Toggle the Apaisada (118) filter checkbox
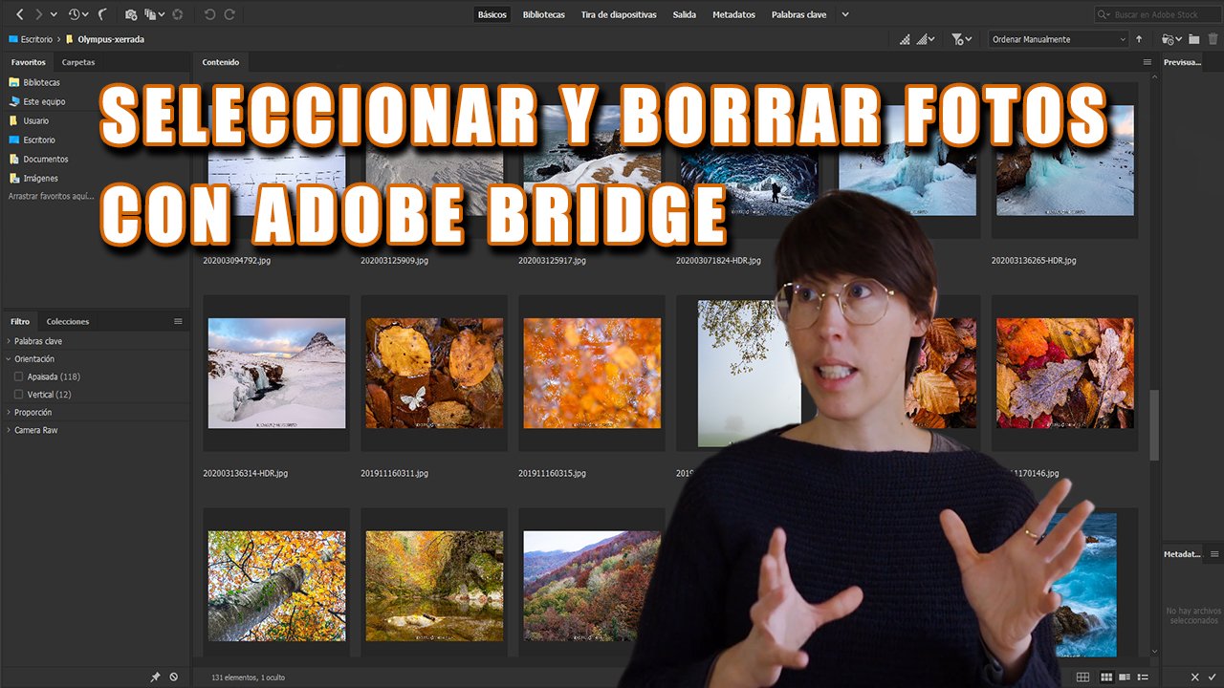The width and height of the screenshot is (1224, 688). [18, 376]
